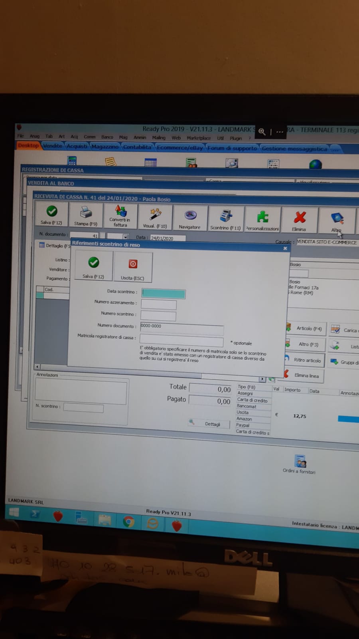This screenshot has width=359, height=639.
Task: Click the Numero documento field showing 0000-0000
Action: coord(182,328)
